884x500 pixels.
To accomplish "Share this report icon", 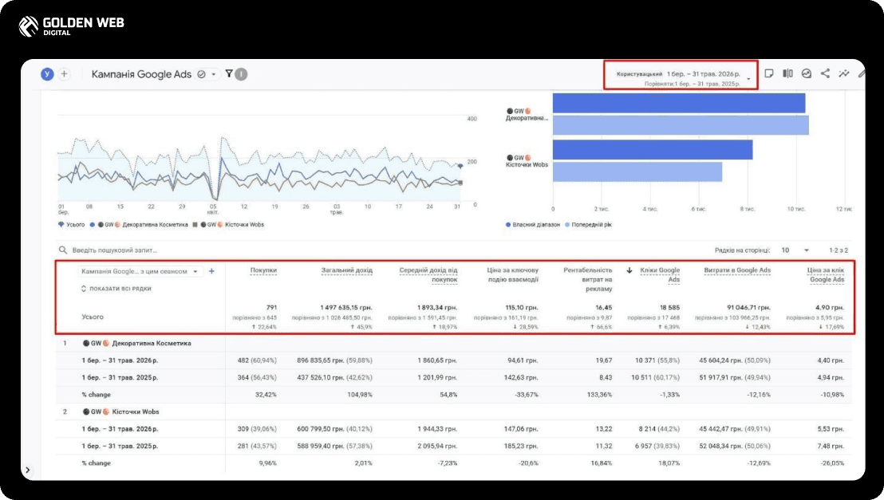I will 826,73.
